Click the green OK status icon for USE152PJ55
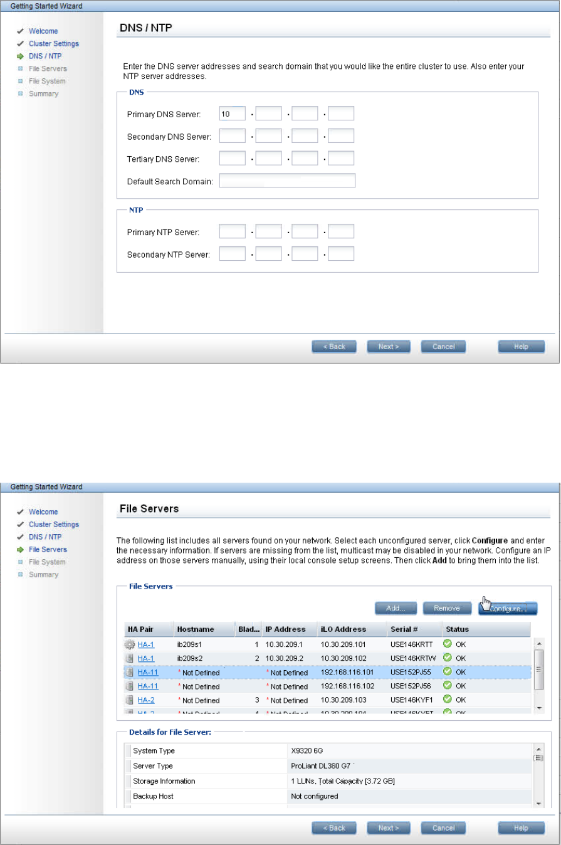This screenshot has width=561, height=845. click(448, 672)
